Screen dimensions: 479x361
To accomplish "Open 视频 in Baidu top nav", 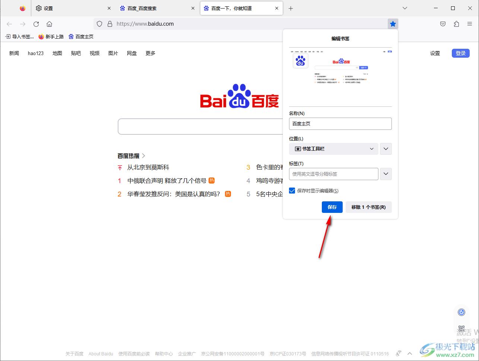I will point(95,53).
